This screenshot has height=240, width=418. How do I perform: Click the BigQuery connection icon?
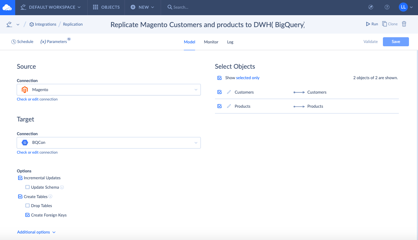25,142
